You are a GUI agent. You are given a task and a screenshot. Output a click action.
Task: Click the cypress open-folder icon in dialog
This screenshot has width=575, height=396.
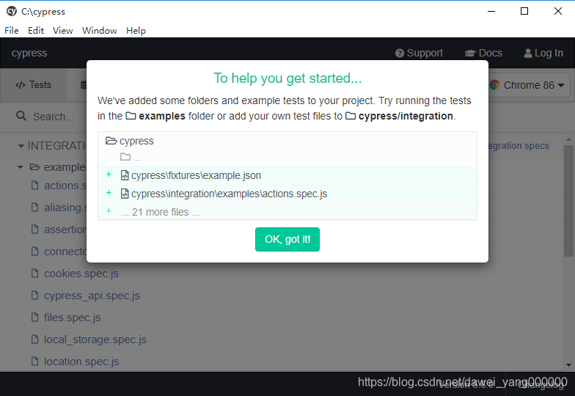click(111, 141)
